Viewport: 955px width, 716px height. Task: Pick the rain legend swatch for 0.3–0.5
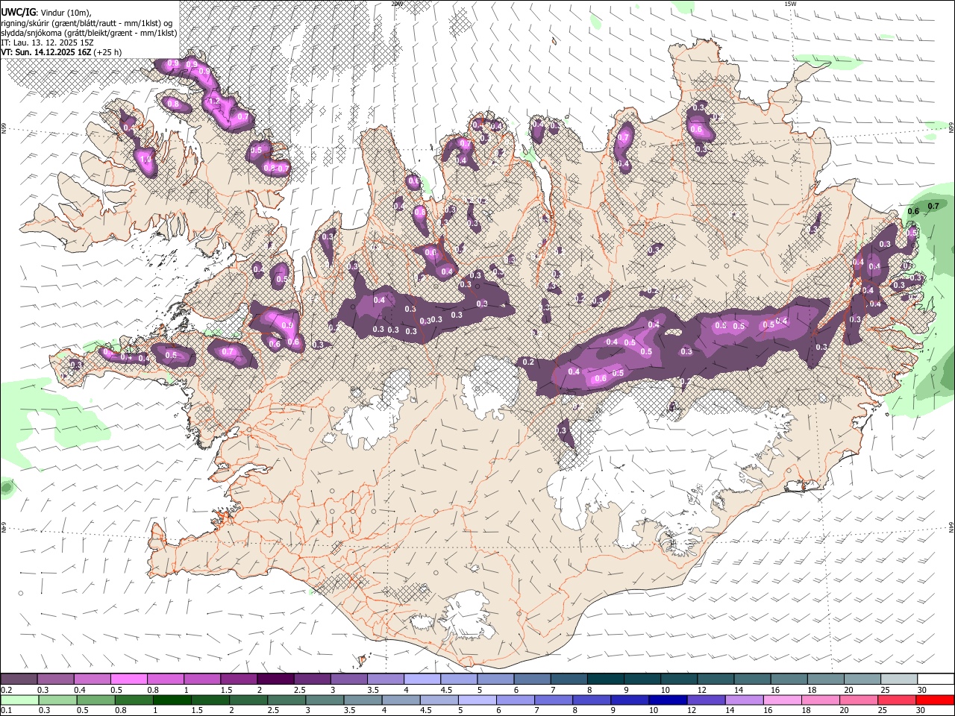[x=57, y=700]
